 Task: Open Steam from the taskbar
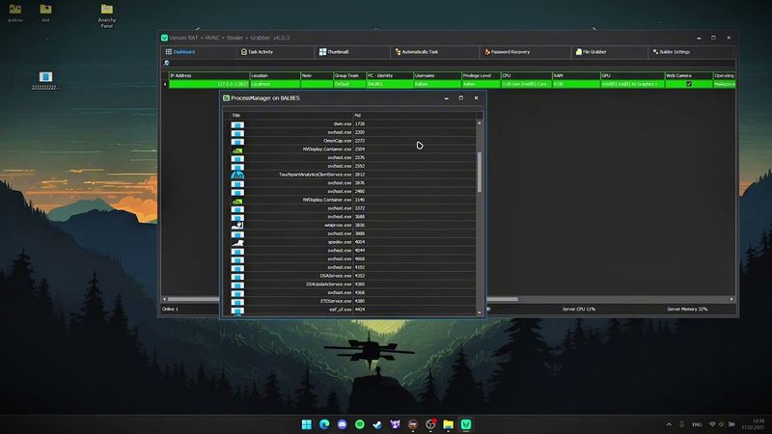coord(377,424)
